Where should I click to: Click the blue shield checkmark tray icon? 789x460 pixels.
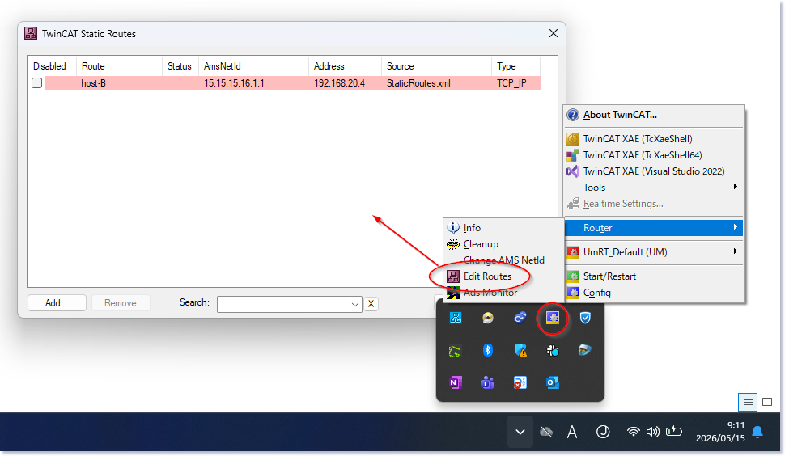click(x=585, y=318)
